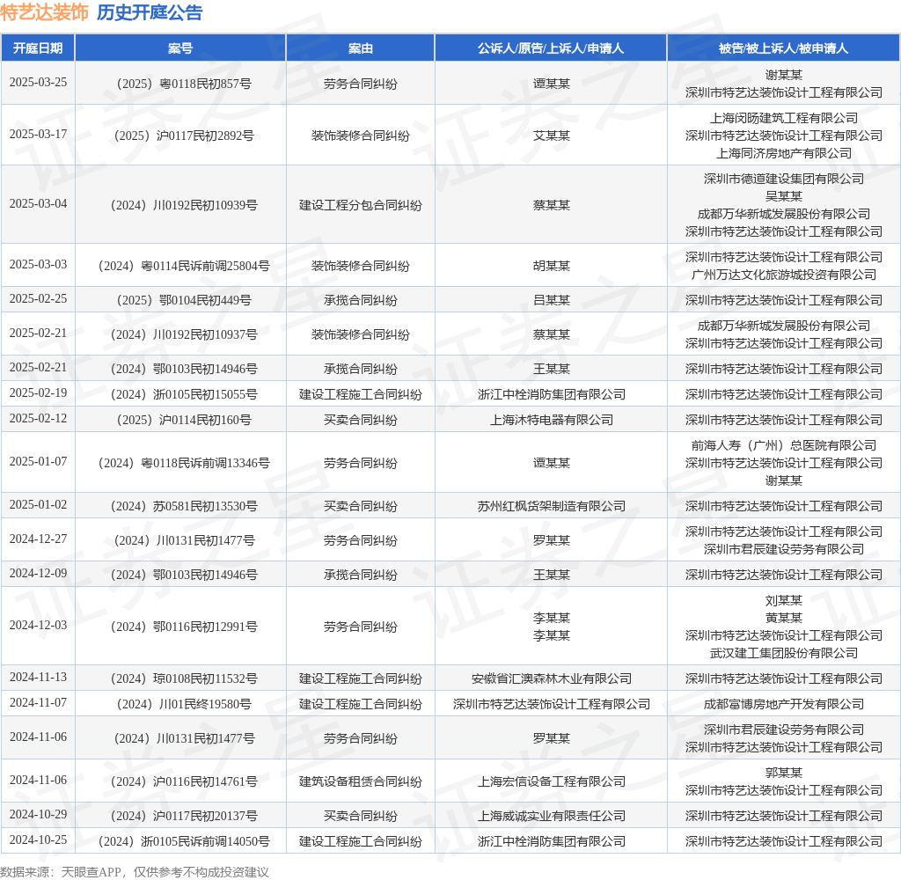Select plaintiff 艾某某

551,136
